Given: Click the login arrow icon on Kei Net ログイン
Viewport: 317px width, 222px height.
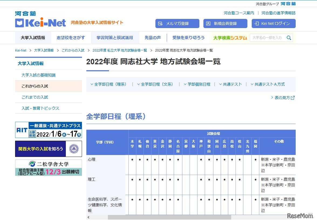Looking at the screenshot, I should 256,23.
